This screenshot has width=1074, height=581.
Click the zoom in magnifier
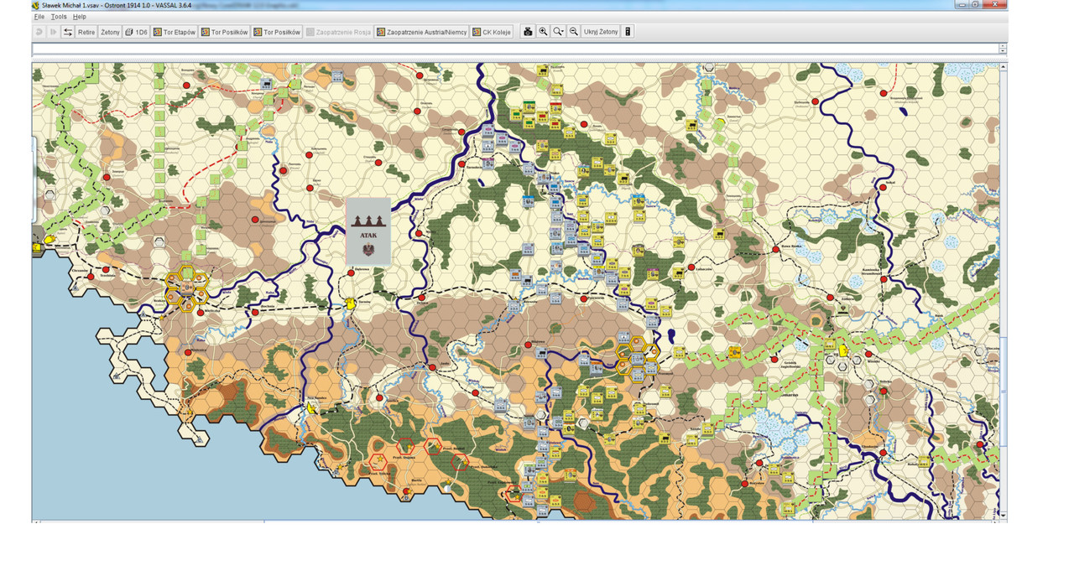pyautogui.click(x=543, y=32)
